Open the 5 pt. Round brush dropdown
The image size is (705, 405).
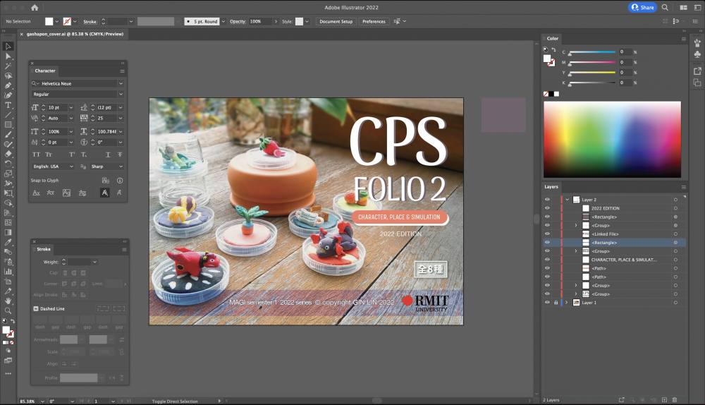(x=223, y=21)
